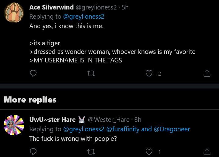
Task: Click @Wester_Hare handle
Action: coord(109,120)
